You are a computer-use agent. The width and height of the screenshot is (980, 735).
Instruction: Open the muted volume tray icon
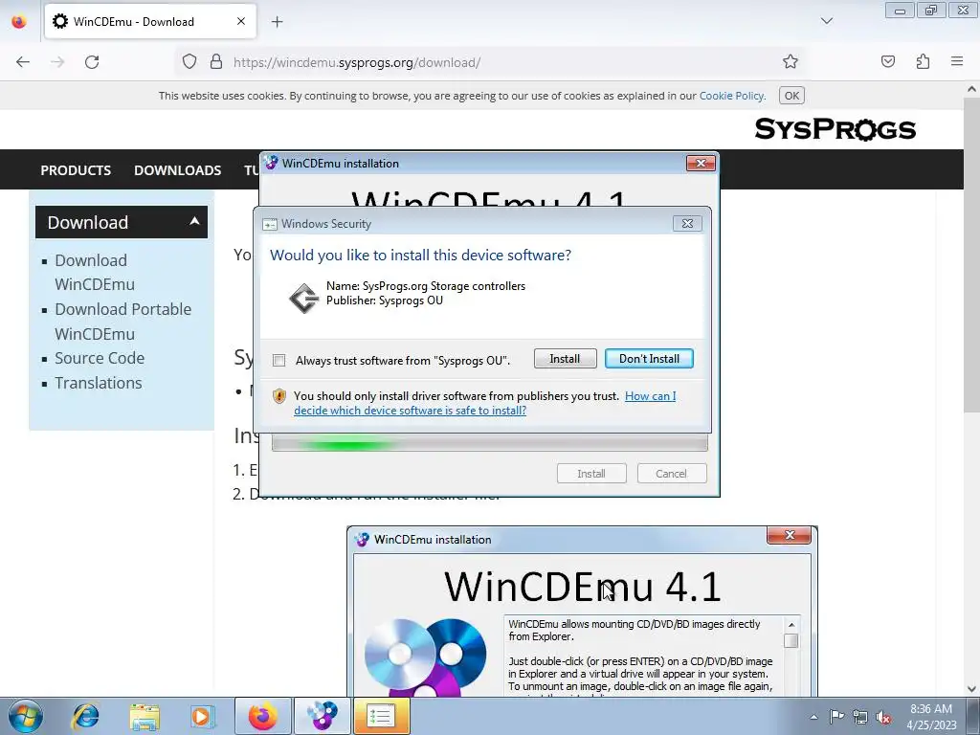click(883, 717)
